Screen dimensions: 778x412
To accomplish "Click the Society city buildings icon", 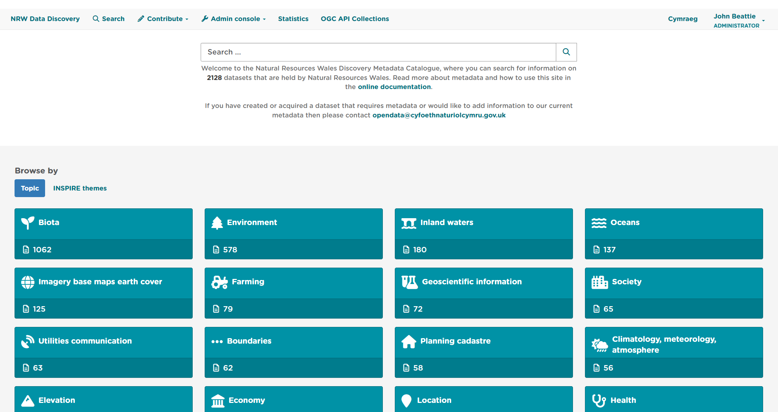I will pyautogui.click(x=599, y=282).
